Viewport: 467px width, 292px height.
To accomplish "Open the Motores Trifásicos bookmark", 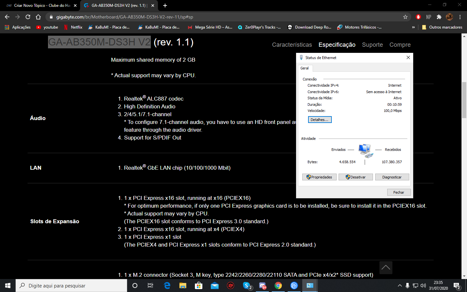I will click(x=360, y=27).
